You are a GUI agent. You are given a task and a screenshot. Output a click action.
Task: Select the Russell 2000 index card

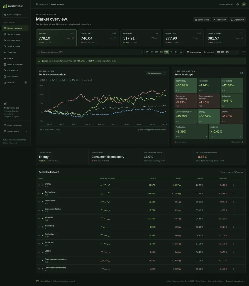(x=183, y=38)
